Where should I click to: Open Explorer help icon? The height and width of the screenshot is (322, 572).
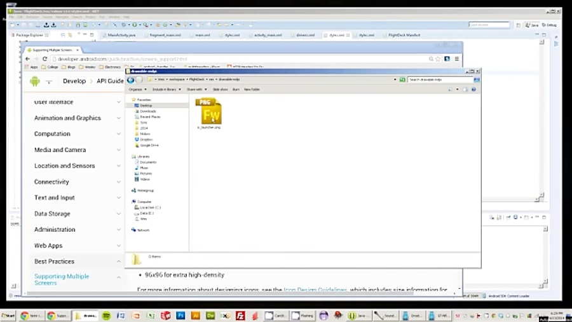(473, 90)
